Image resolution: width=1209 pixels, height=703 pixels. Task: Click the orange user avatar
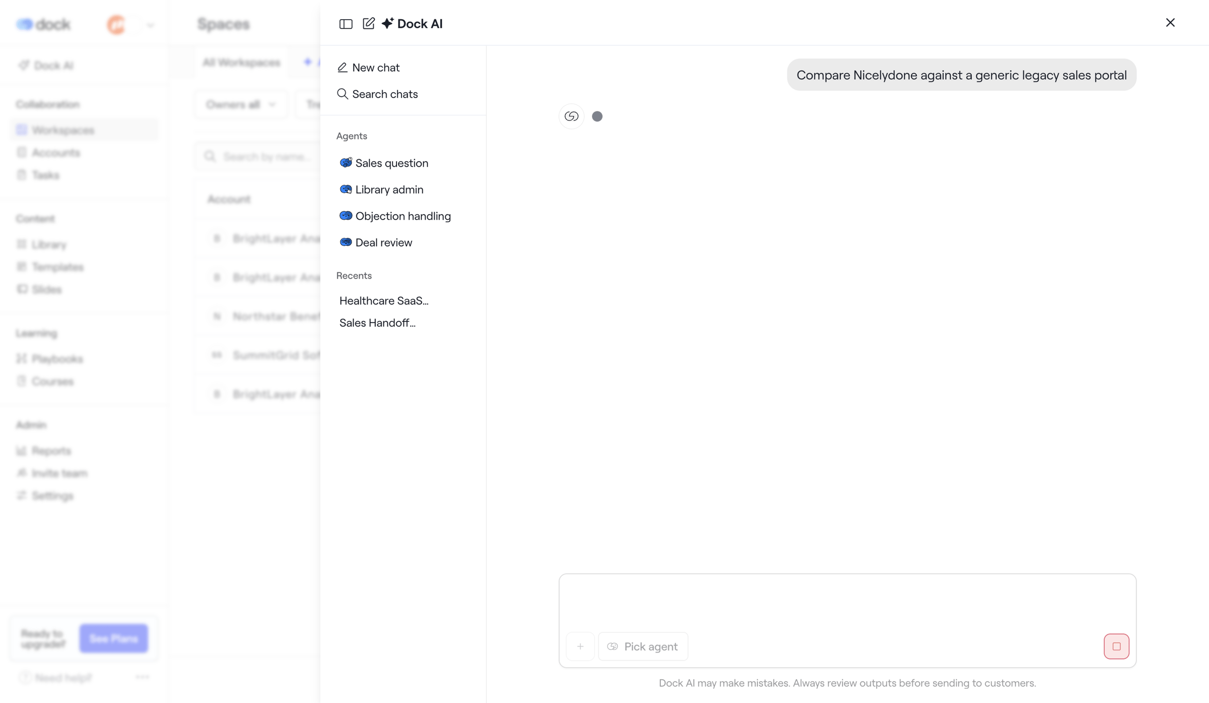(117, 24)
